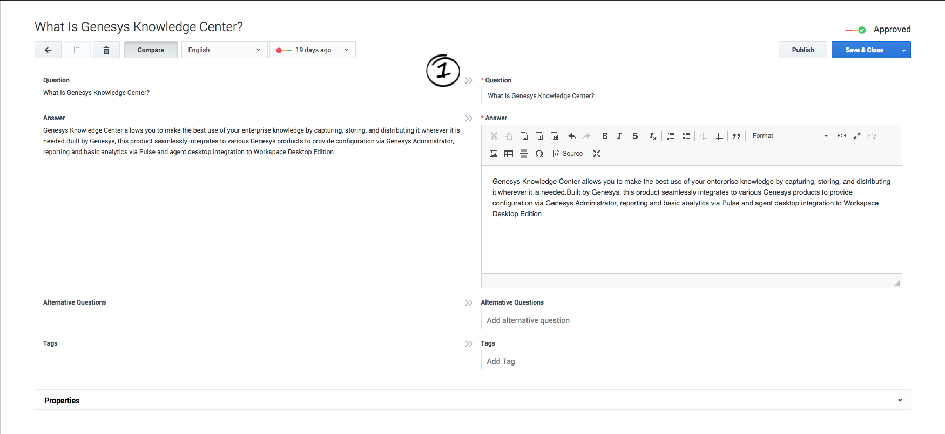Click the insert image icon
Screen dimensions: 945x434
(x=494, y=154)
